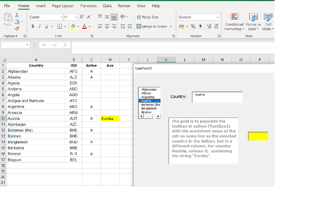Open Conditional Formatting options
Viewport: 312px width, 211px height.
(x=234, y=22)
